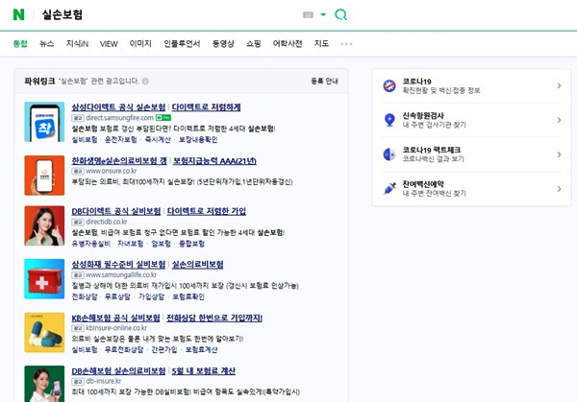The image size is (577, 402).
Task: Open the 지식iN tab
Action: click(x=77, y=44)
